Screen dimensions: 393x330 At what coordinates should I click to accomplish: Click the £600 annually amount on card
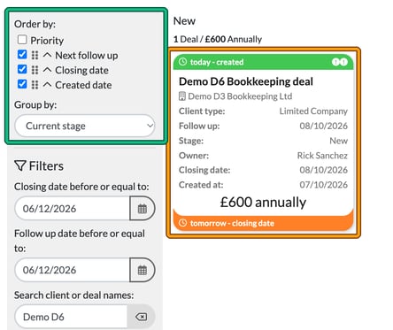[x=263, y=203]
